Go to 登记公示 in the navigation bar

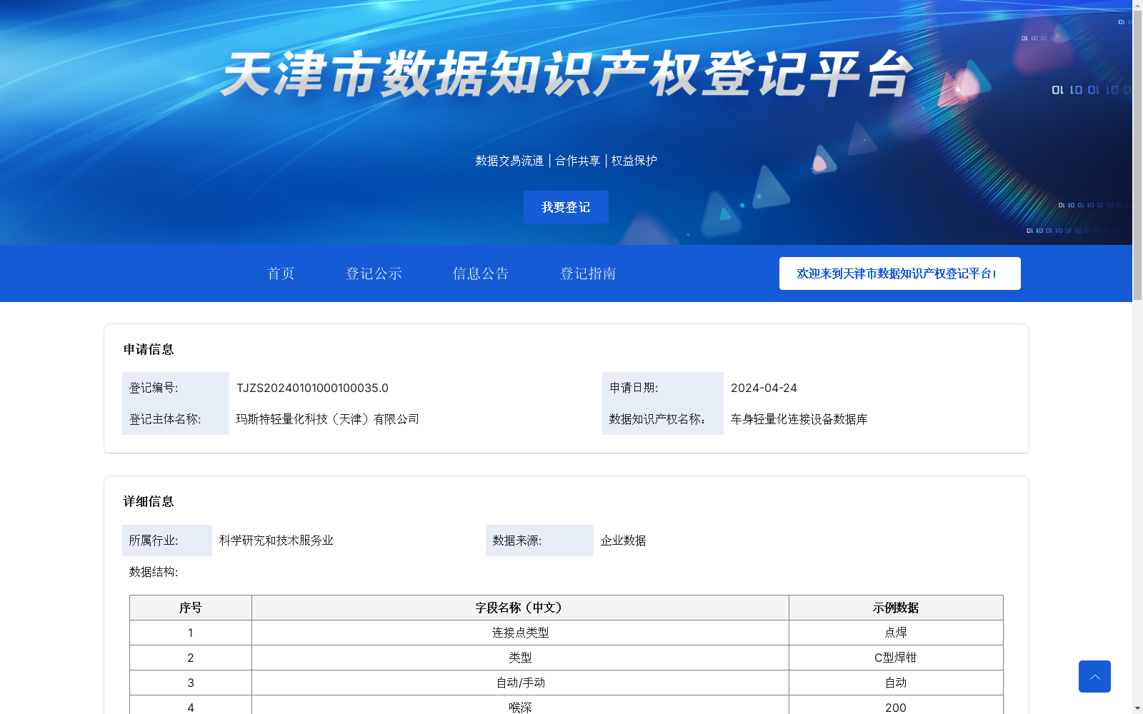coord(374,273)
